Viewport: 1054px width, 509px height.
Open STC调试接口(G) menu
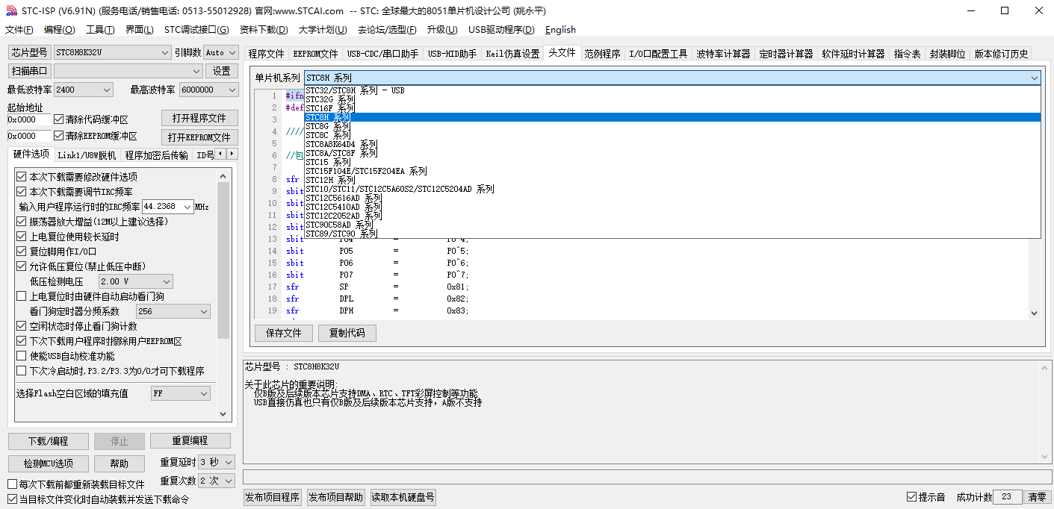[196, 30]
